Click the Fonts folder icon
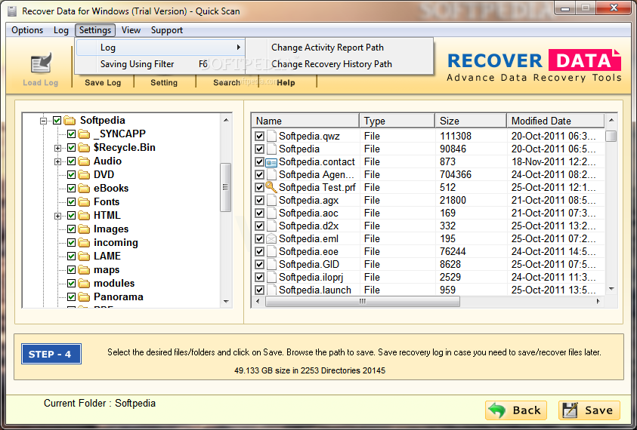This screenshot has width=637, height=430. pos(84,202)
